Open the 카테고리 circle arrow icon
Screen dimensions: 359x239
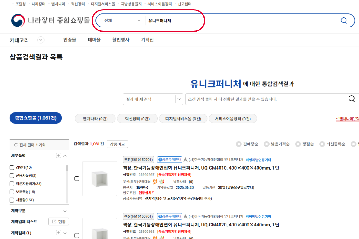click(x=41, y=40)
